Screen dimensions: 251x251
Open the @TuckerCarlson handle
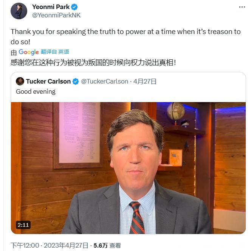coord(105,82)
